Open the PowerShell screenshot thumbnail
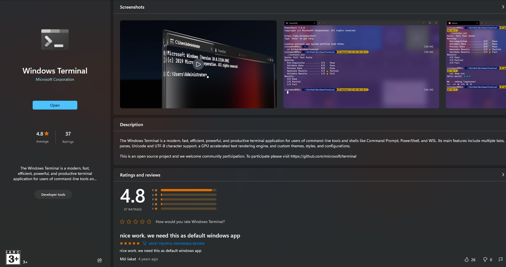This screenshot has height=267, width=506. click(x=361, y=64)
